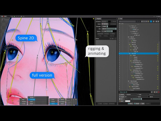This screenshot has width=161, height=121.
Task: Open the Tree panel tab
Action: tap(120, 19)
